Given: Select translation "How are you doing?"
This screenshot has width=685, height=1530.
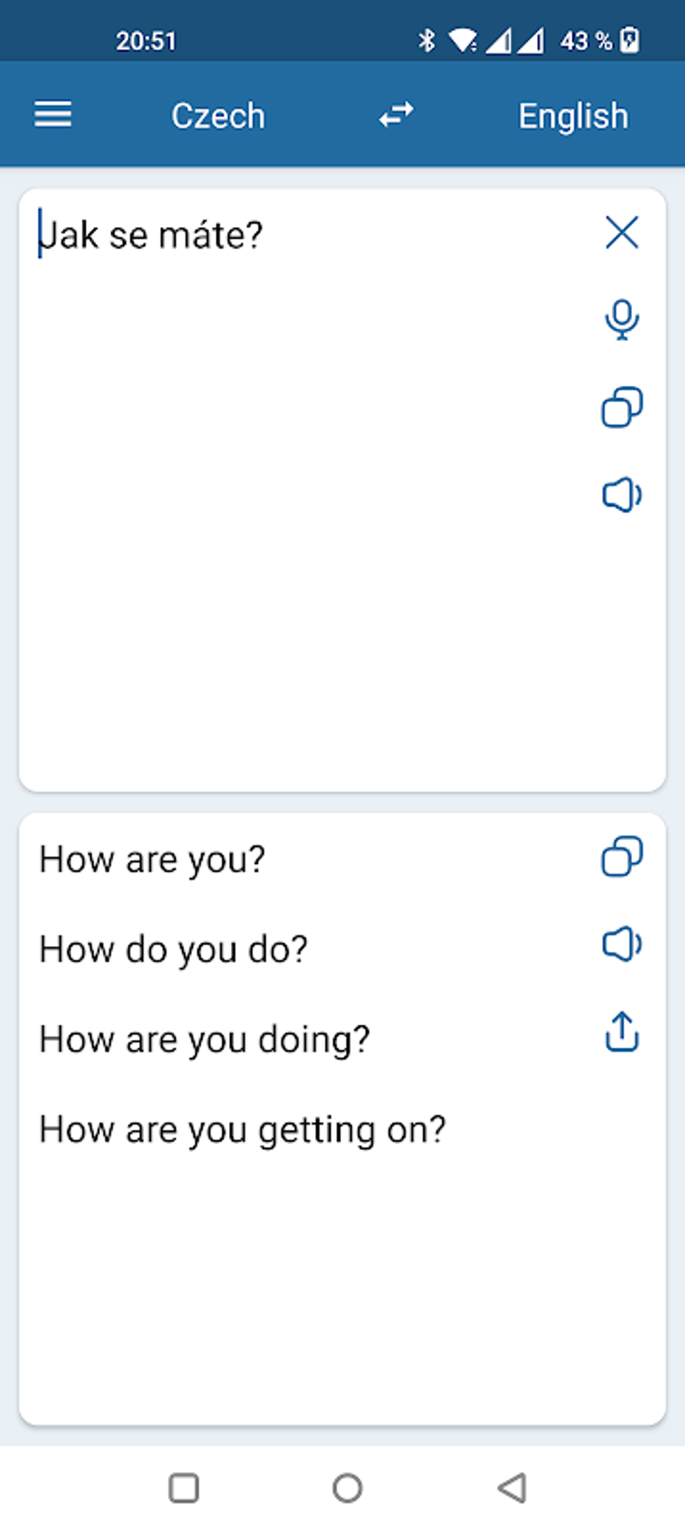Looking at the screenshot, I should [x=204, y=1039].
